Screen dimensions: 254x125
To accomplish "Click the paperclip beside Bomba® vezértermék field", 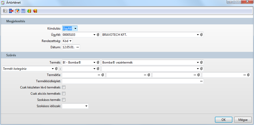I will click(201, 63).
